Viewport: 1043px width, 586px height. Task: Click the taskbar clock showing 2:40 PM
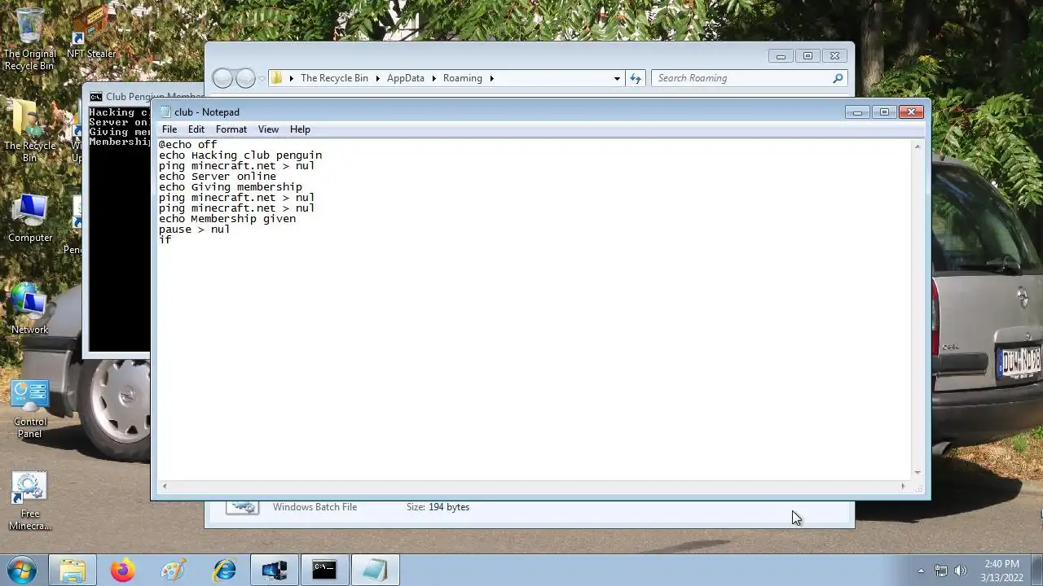pyautogui.click(x=1001, y=571)
